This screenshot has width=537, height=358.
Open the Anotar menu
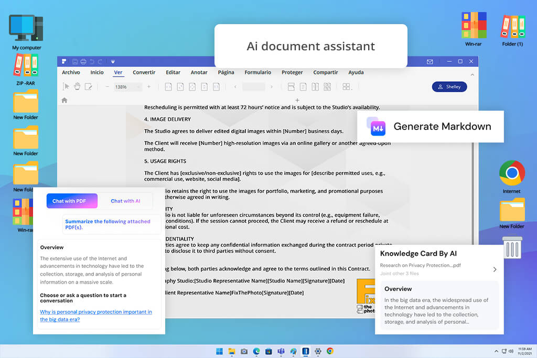pos(199,72)
